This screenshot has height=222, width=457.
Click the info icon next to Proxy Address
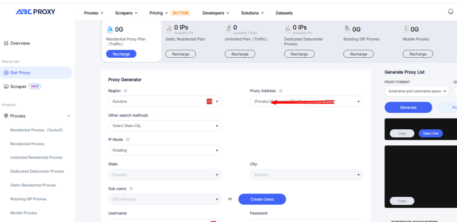point(280,91)
